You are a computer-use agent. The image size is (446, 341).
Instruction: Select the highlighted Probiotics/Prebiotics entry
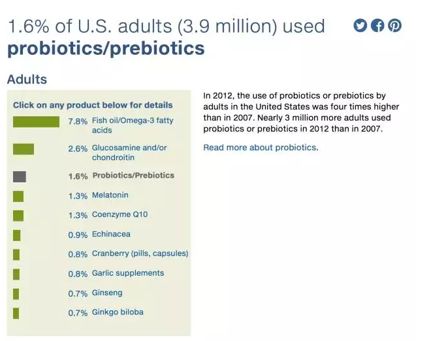pyautogui.click(x=133, y=175)
